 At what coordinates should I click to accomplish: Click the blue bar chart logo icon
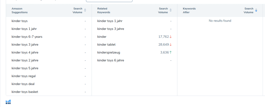[8, 102]
